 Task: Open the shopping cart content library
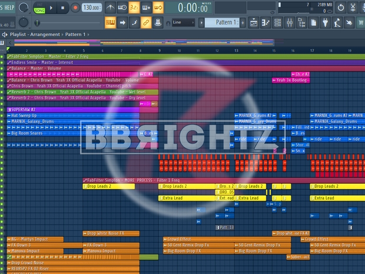361,22
